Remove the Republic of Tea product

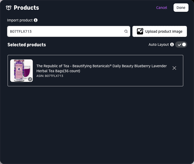coord(174,68)
